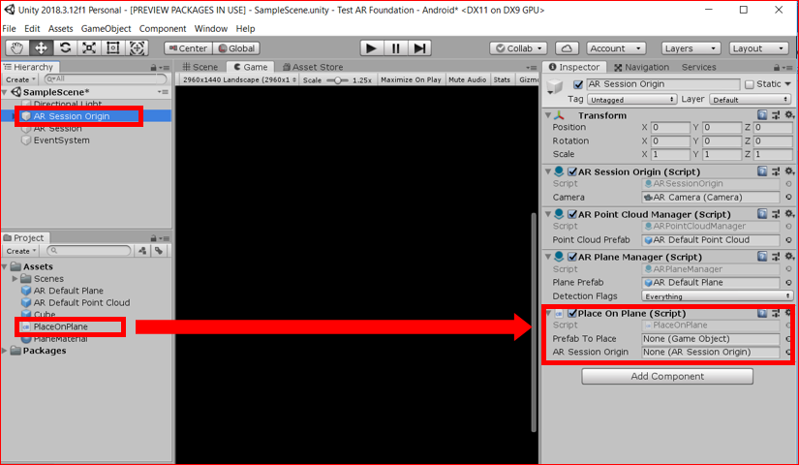The width and height of the screenshot is (799, 465).
Task: Switch to the Navigation tab
Action: tap(641, 67)
